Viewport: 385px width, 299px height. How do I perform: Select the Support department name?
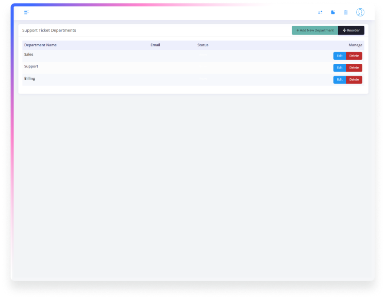(x=31, y=66)
